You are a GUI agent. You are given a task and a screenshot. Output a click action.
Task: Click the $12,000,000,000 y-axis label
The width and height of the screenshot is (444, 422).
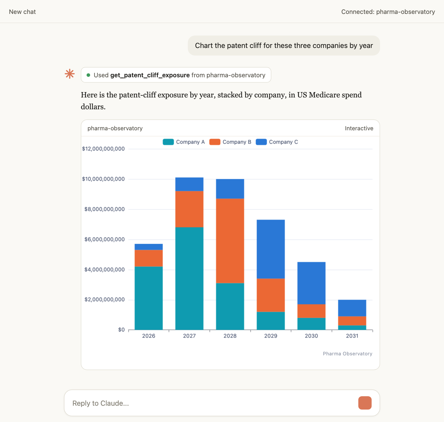click(x=103, y=149)
